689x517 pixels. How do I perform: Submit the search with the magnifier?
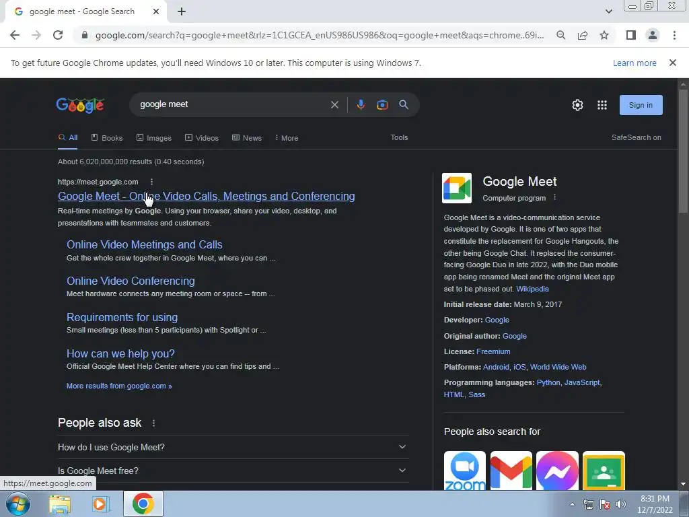pyautogui.click(x=404, y=104)
